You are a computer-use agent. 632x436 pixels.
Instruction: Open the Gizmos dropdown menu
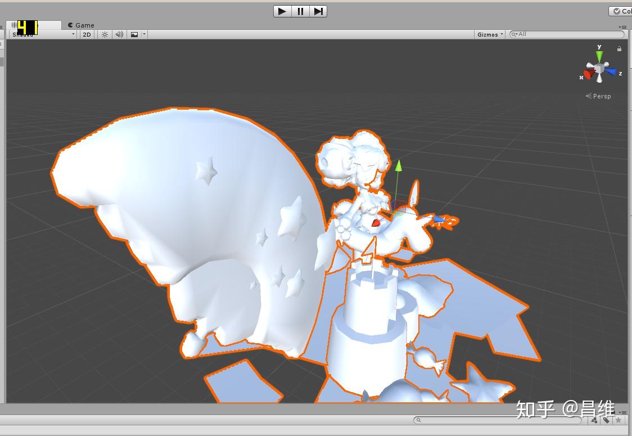pos(490,35)
